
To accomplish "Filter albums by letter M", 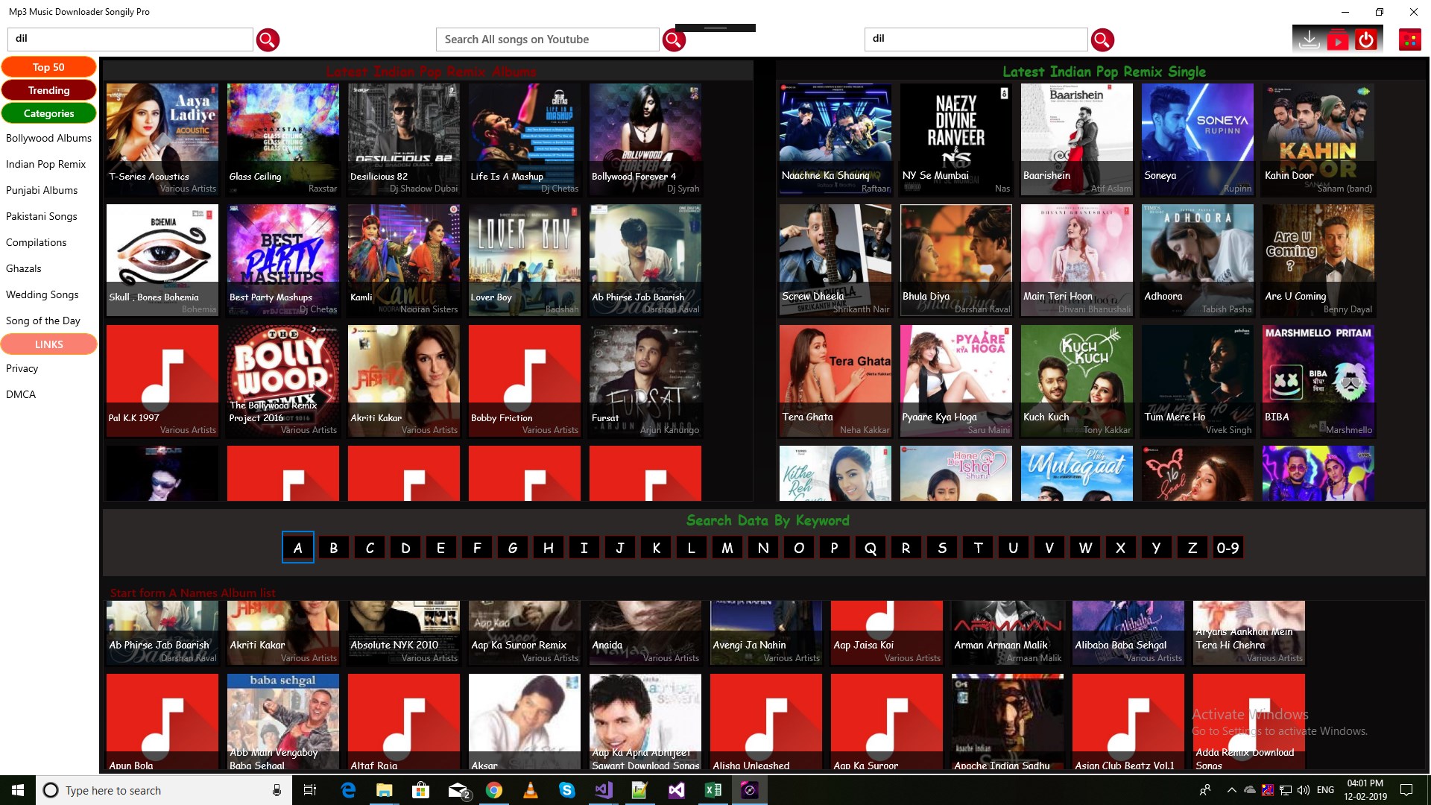I will click(727, 548).
